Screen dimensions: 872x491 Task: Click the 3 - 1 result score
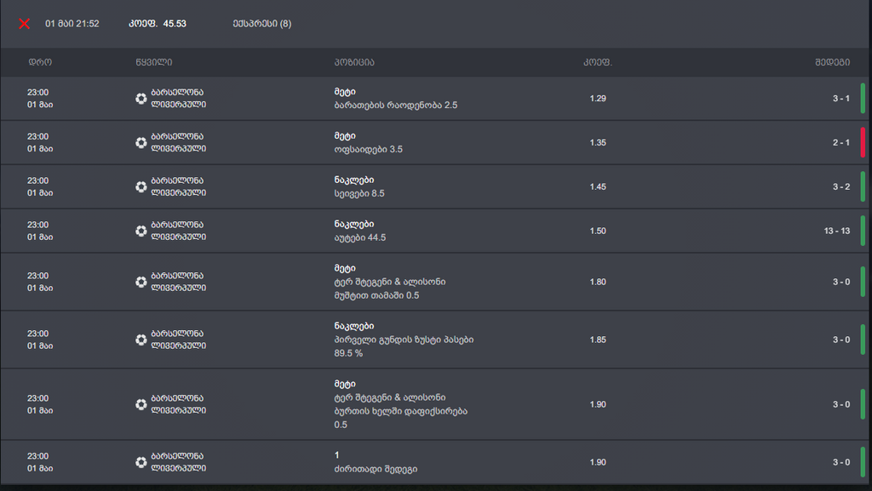(x=840, y=99)
